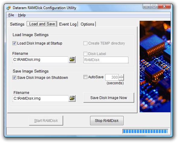Click the browse folder icon for load filename
The image size is (178, 143).
click(72, 60)
